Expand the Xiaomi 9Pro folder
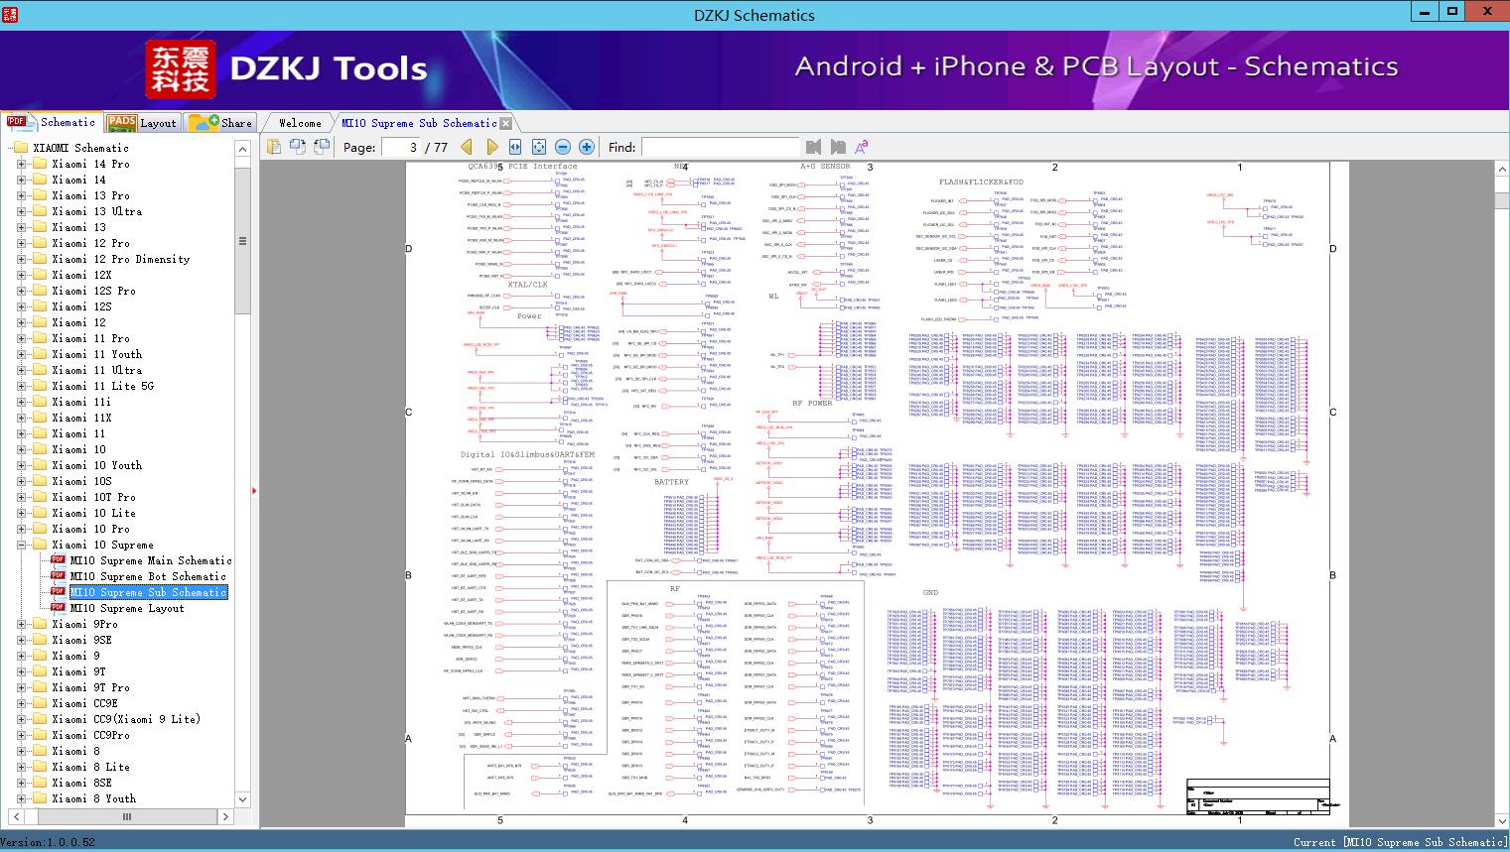Viewport: 1510px width, 852px height. pyautogui.click(x=22, y=624)
